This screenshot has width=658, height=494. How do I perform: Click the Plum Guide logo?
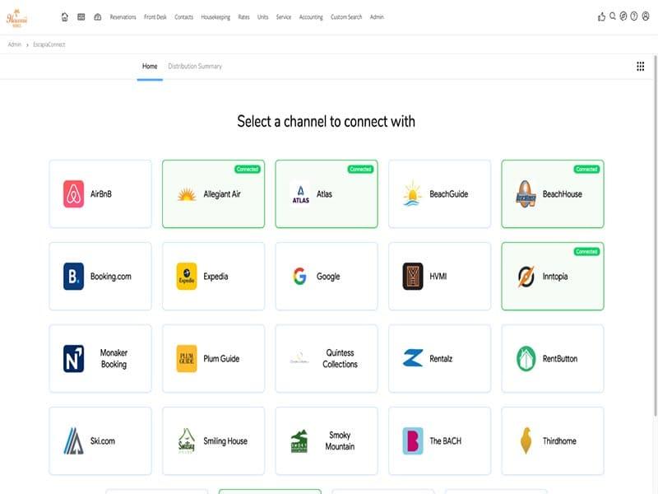coord(187,358)
